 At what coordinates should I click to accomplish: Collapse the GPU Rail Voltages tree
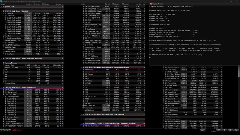point(163,72)
